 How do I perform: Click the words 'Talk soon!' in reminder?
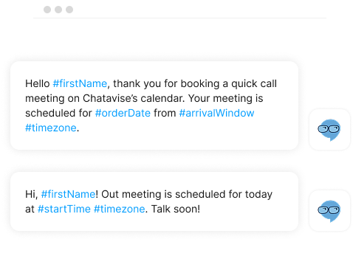pyautogui.click(x=176, y=209)
